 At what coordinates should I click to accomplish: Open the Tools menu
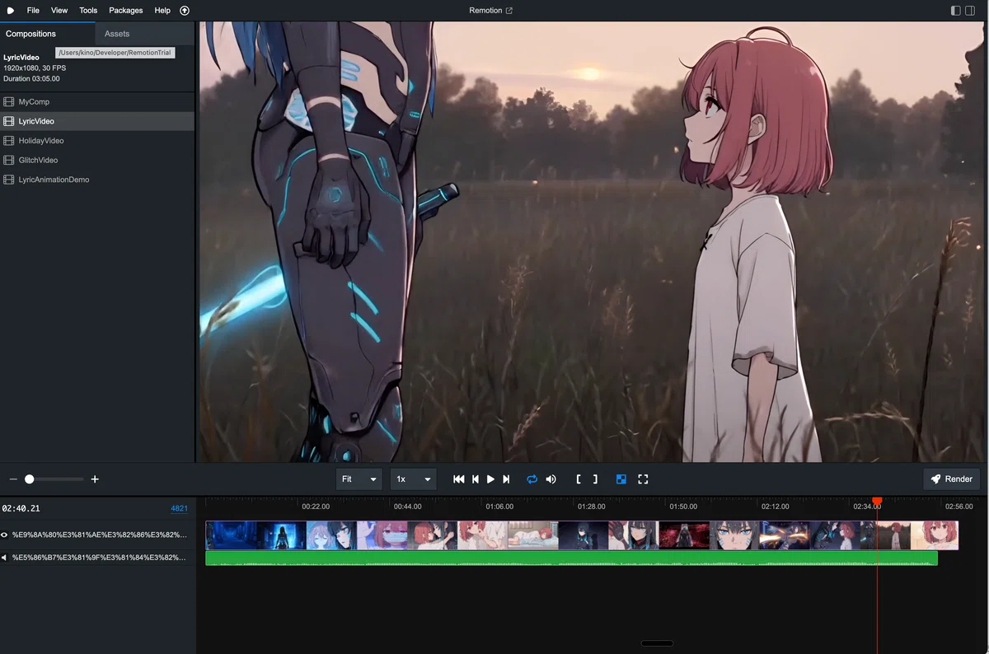[x=88, y=11]
